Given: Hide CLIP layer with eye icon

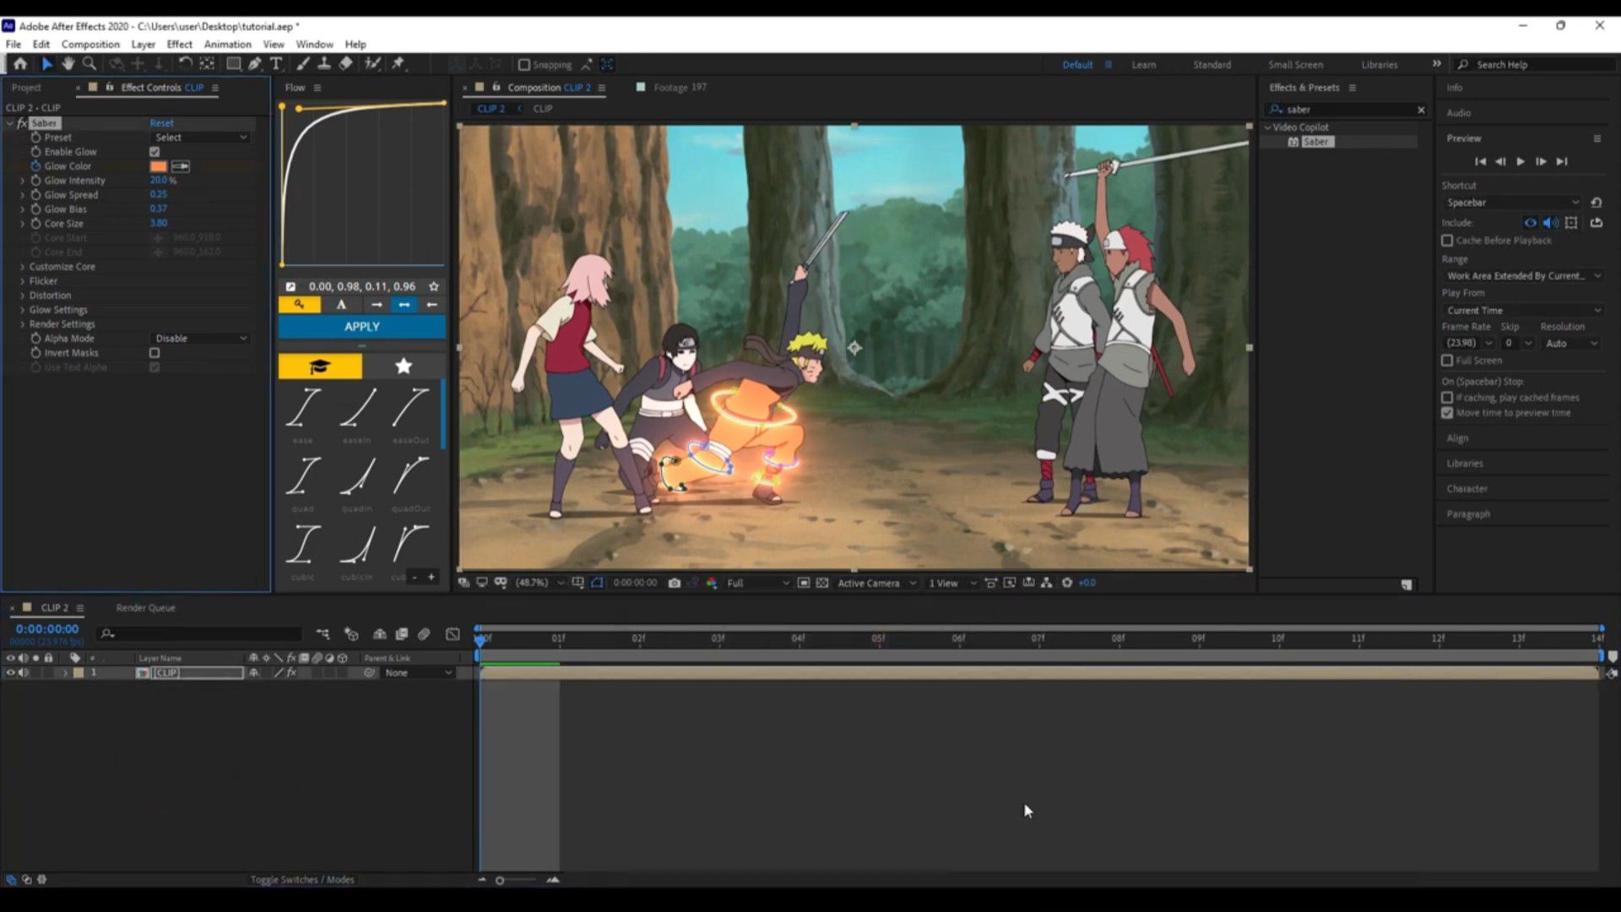Looking at the screenshot, I should click(x=11, y=673).
